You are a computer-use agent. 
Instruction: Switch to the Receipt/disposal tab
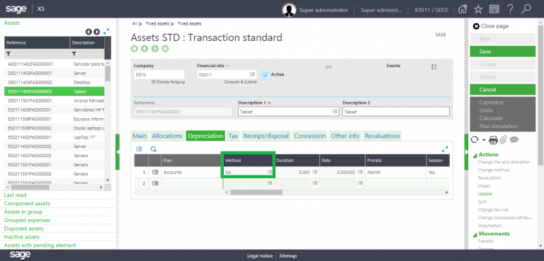point(266,136)
